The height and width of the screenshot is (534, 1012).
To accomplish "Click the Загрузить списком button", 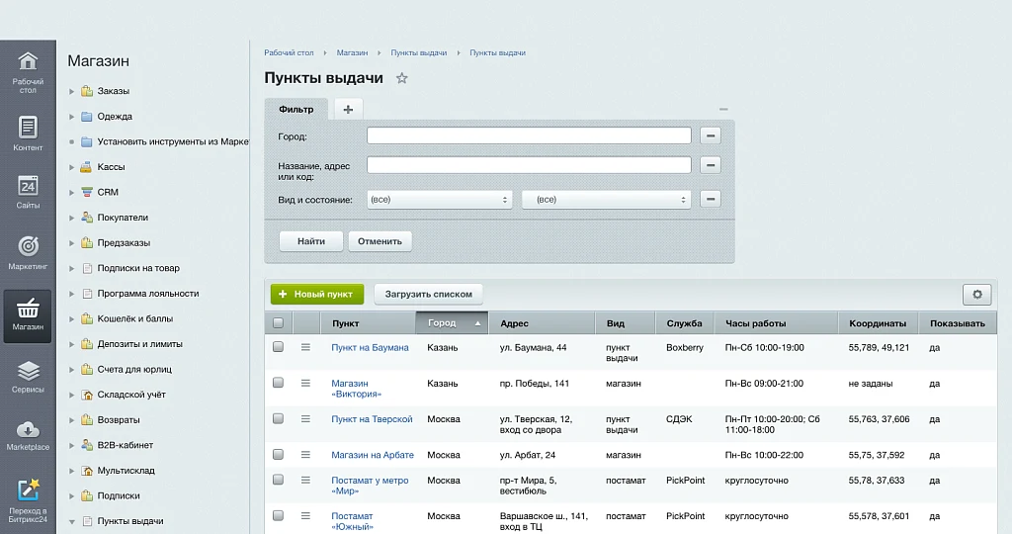I will 429,294.
